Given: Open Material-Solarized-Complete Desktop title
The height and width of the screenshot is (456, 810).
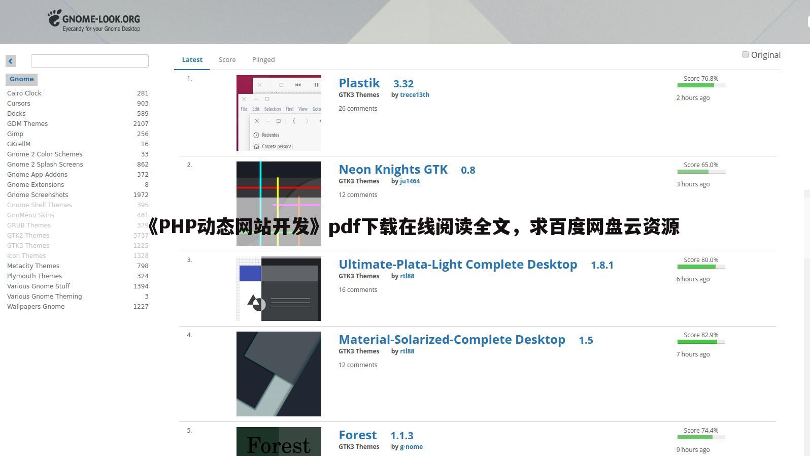Looking at the screenshot, I should (452, 340).
